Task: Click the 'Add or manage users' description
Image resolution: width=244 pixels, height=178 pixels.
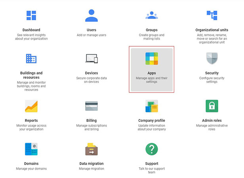Action: 91,35
